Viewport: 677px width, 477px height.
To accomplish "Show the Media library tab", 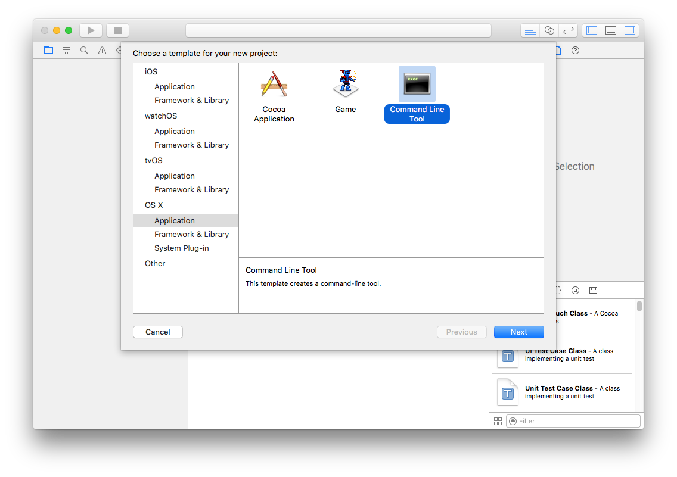I will [x=593, y=291].
